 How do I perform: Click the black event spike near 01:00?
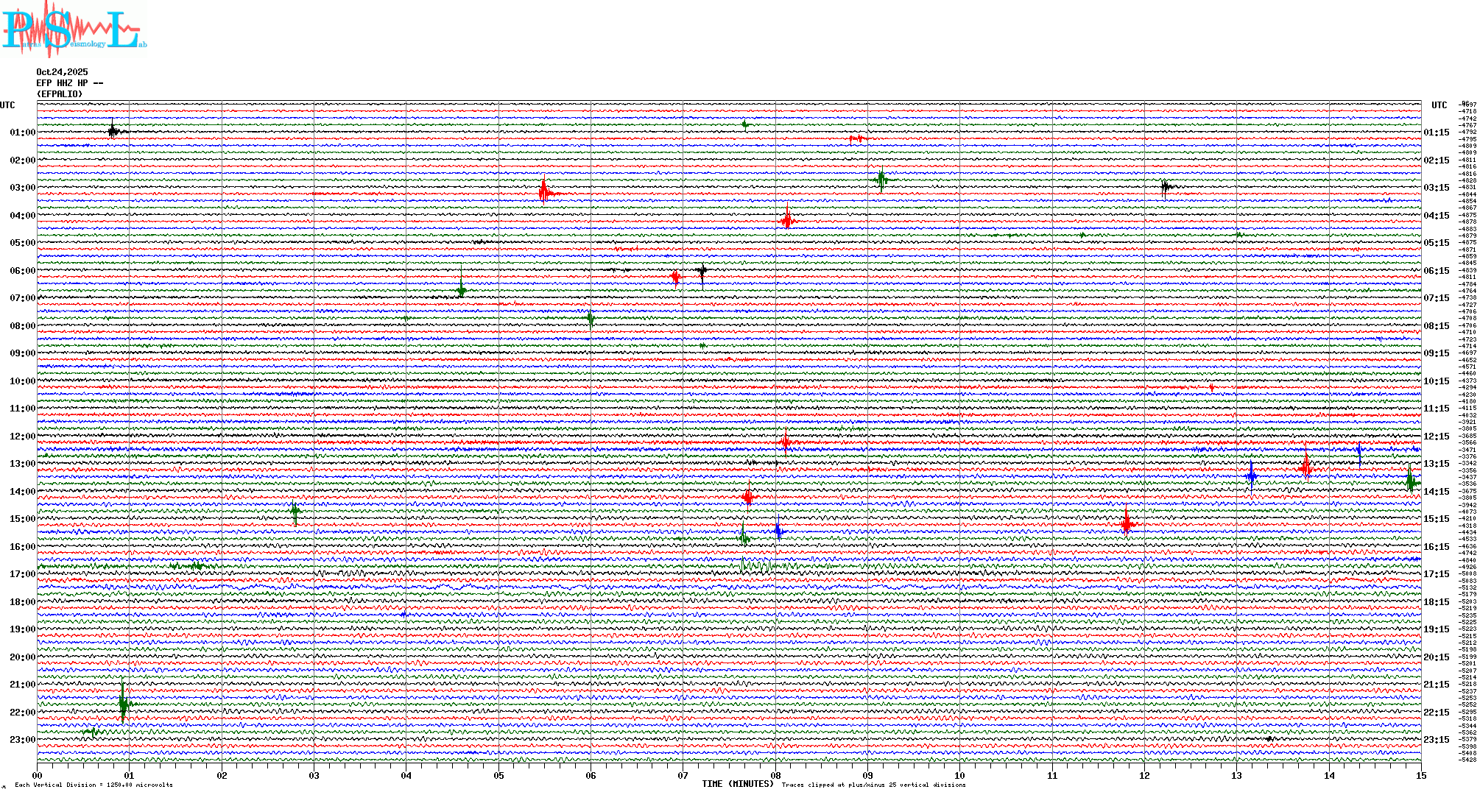(x=112, y=131)
